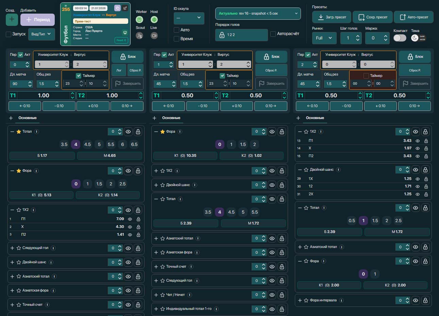This screenshot has width=439, height=316.
Task: Unstar the Фора market in the period 1 column
Action: [x=163, y=132]
